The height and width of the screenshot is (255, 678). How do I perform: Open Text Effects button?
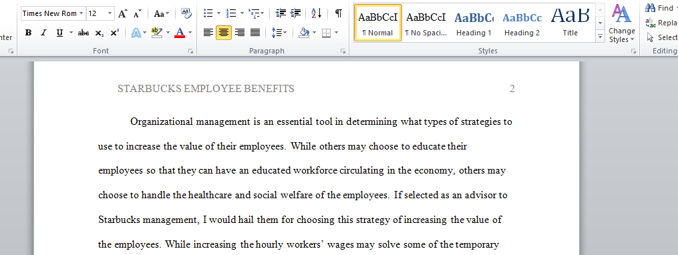pos(136,33)
